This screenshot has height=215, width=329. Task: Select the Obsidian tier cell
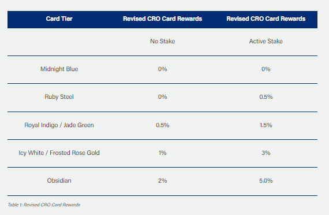click(59, 180)
